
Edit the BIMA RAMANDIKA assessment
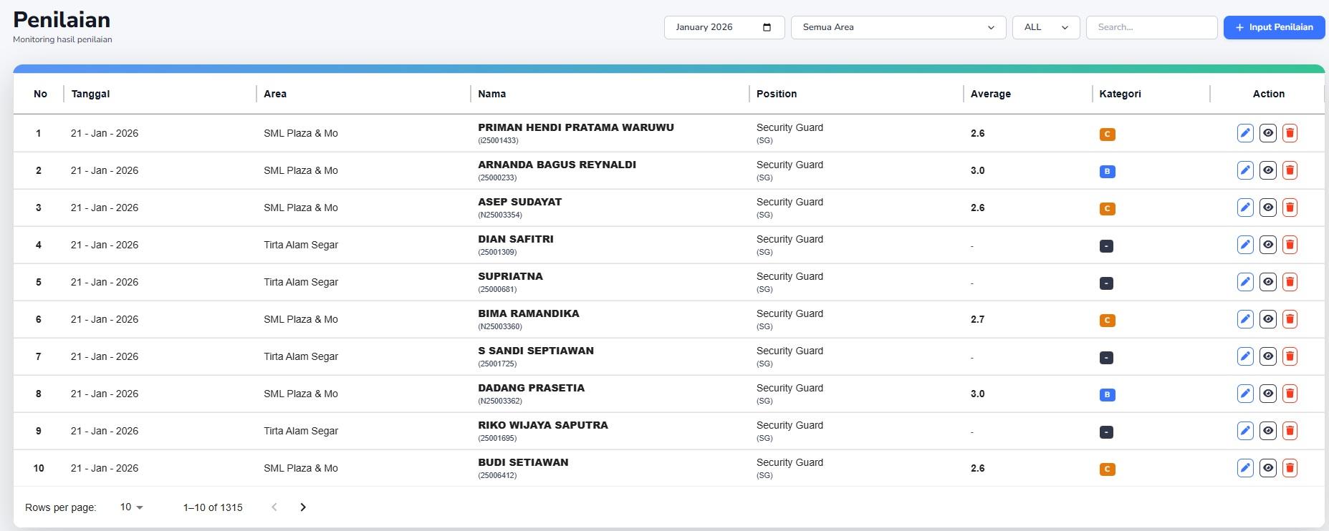[1245, 319]
